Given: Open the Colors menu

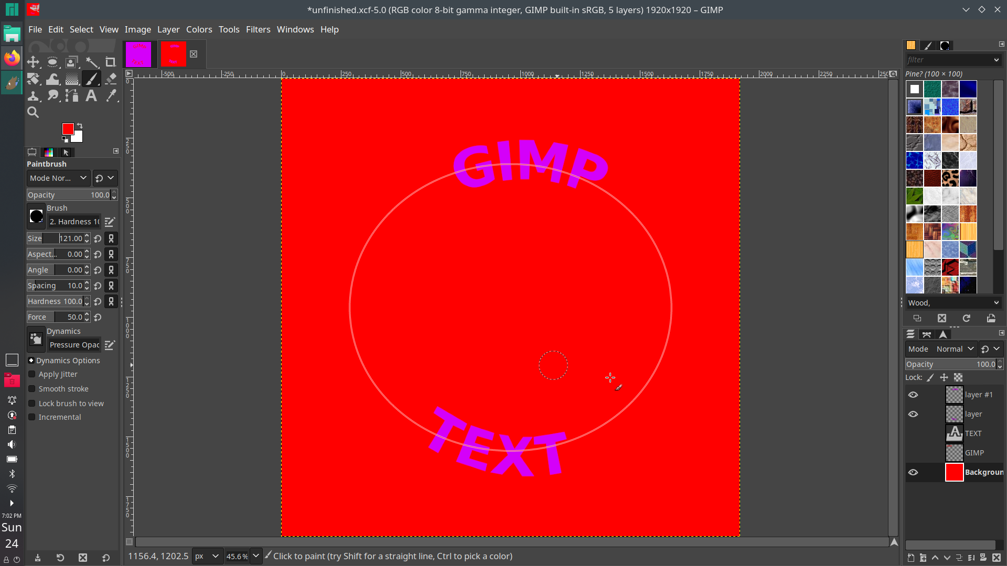Looking at the screenshot, I should 199,29.
